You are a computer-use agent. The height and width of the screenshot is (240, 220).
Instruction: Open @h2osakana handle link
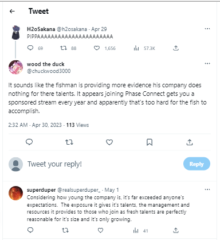pos(72,29)
